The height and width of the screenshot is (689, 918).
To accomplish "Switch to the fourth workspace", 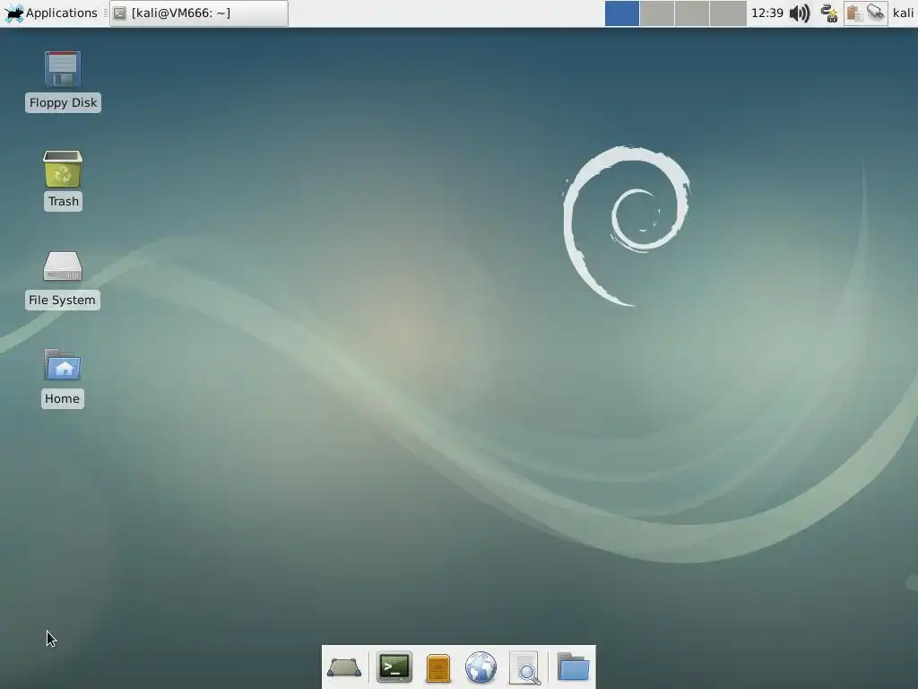I will pyautogui.click(x=728, y=13).
